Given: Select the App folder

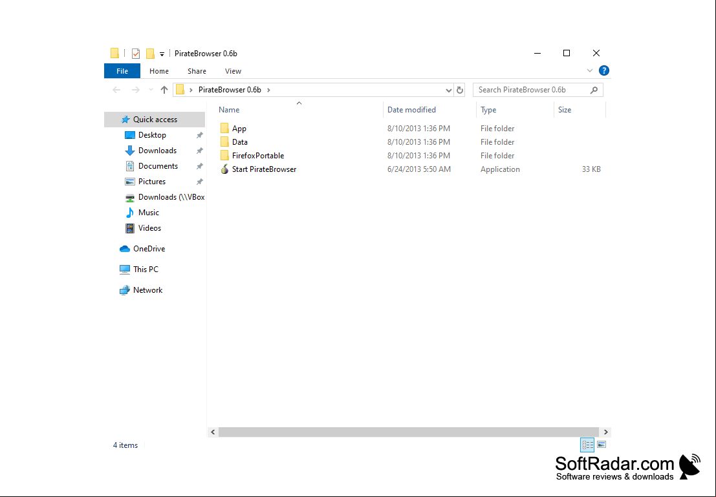Looking at the screenshot, I should (239, 129).
